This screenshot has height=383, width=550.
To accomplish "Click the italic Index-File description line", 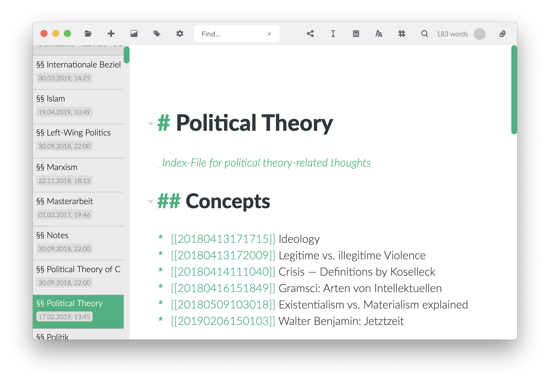I will (x=266, y=163).
